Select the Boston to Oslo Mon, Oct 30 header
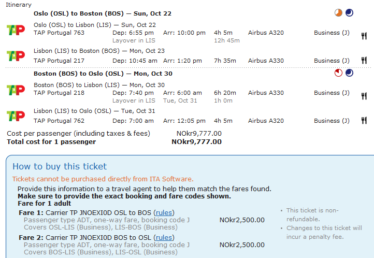Viewport: 374px width, 258px height. coord(103,74)
